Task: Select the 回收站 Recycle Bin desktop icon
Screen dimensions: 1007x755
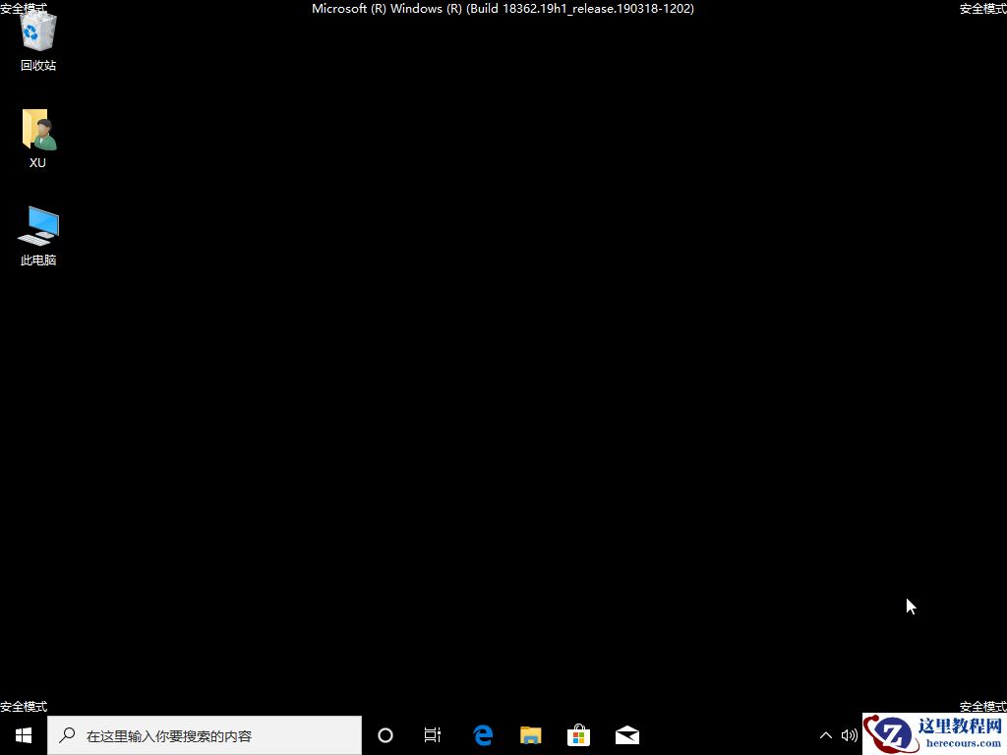Action: [37, 37]
